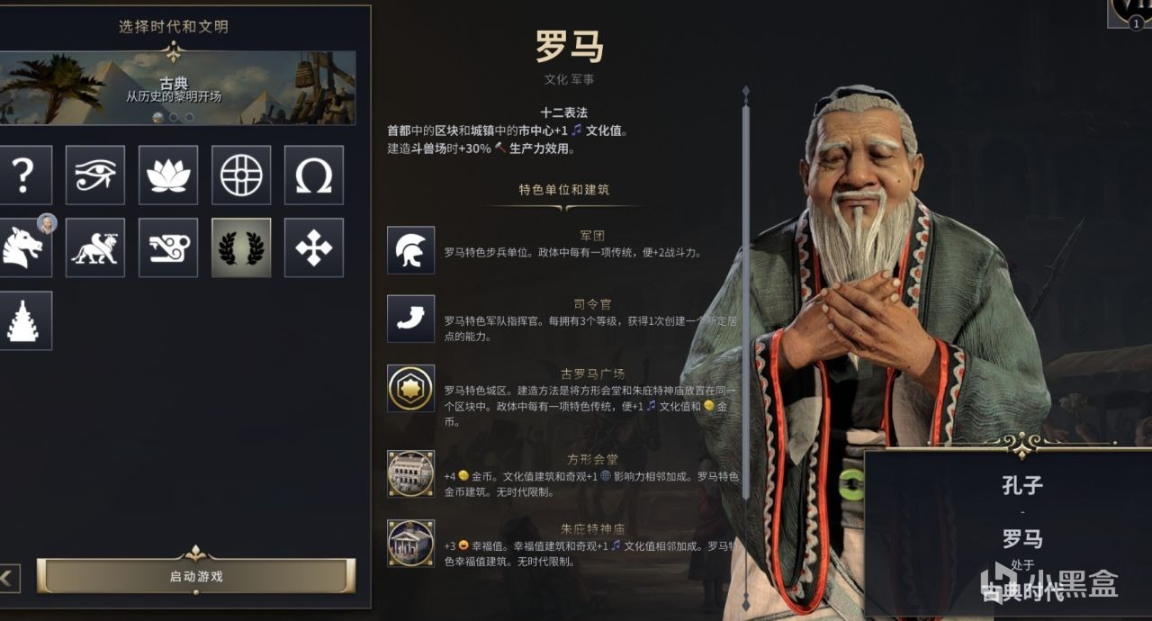Screen dimensions: 1152x621
Task: Go back with the left arrow button
Action: tap(9, 577)
